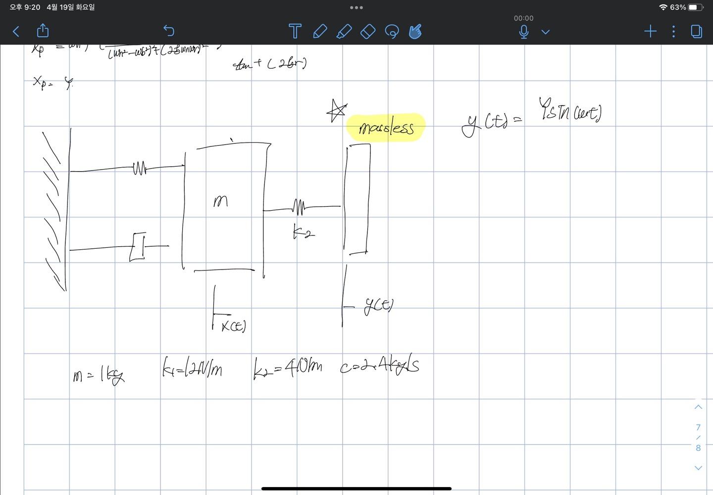Tap the Undo icon
Image resolution: width=713 pixels, height=495 pixels.
click(169, 31)
